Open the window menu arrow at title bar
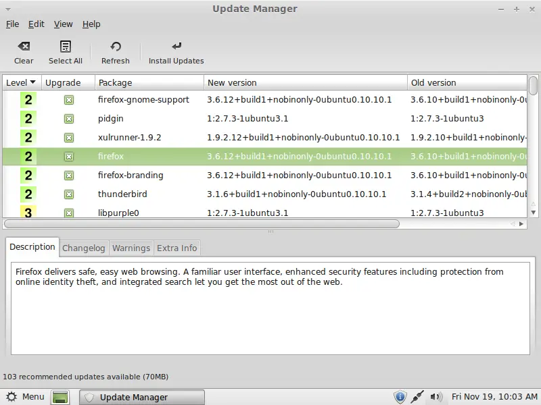This screenshot has height=405, width=541. pyautogui.click(x=8, y=9)
